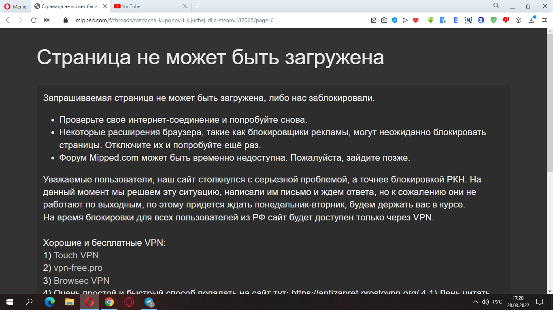Open Telegram from the taskbar

point(149,302)
